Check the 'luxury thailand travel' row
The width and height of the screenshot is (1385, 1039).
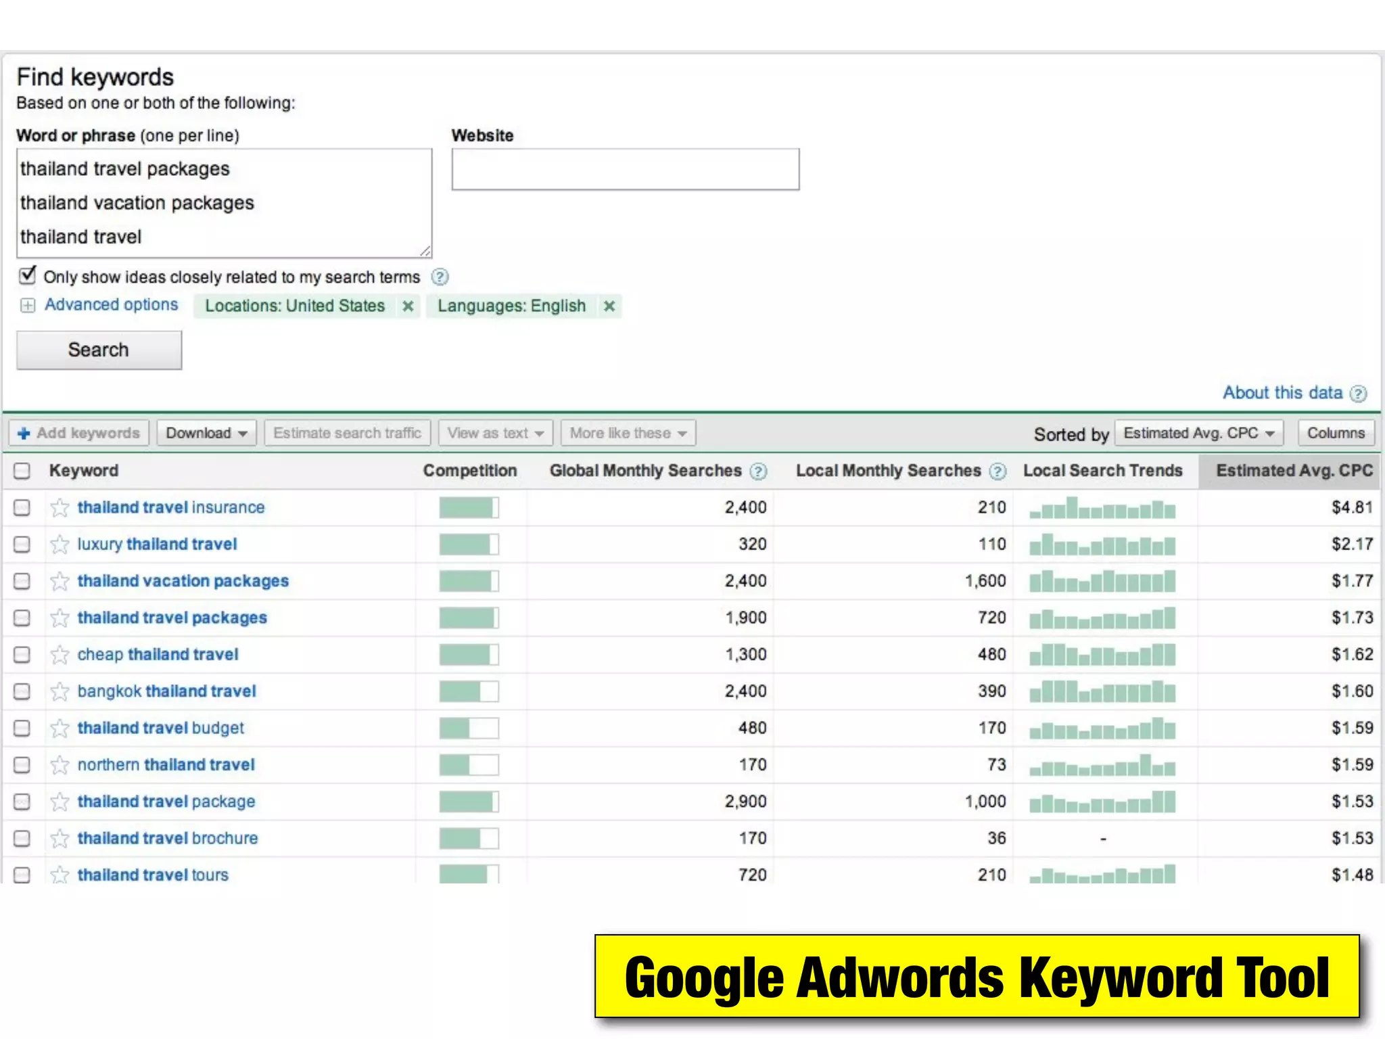click(x=22, y=544)
